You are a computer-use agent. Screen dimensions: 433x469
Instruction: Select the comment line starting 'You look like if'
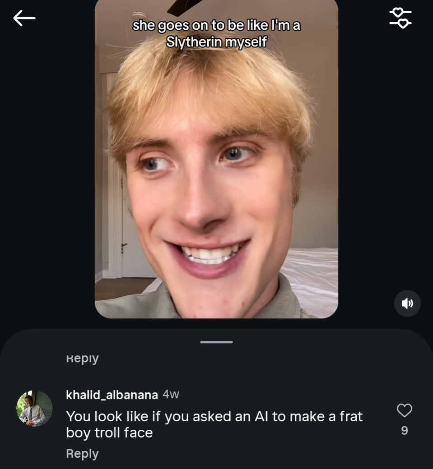pyautogui.click(x=214, y=416)
